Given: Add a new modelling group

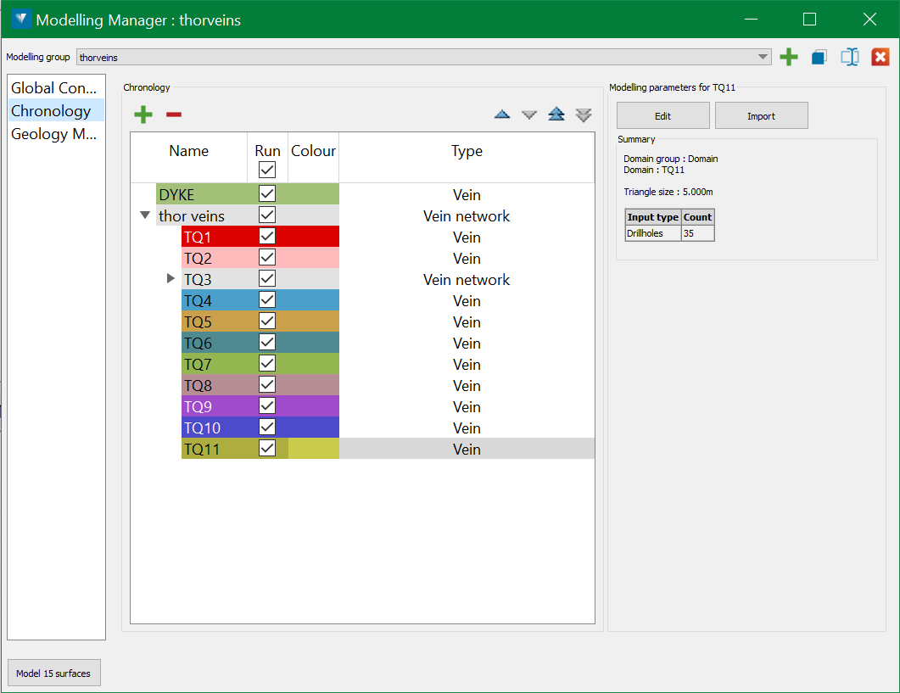Looking at the screenshot, I should click(789, 58).
